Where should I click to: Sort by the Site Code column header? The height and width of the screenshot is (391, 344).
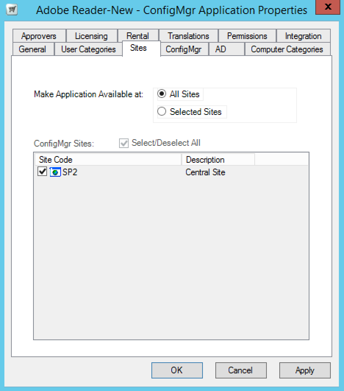[107, 160]
